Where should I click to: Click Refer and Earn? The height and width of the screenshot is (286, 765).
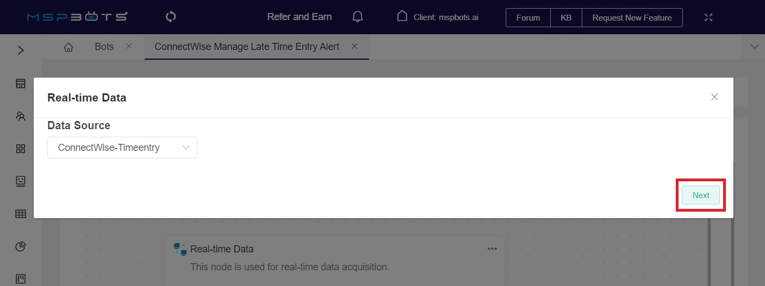tap(299, 17)
